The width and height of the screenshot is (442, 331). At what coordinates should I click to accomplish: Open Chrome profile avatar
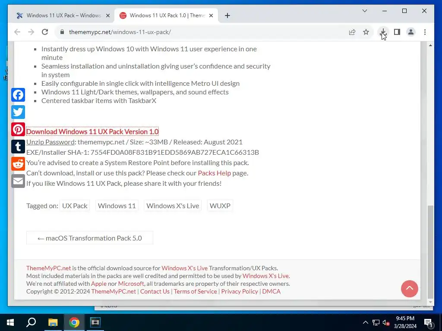[411, 32]
